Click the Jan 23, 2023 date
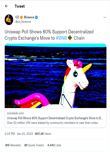 tap(25, 134)
